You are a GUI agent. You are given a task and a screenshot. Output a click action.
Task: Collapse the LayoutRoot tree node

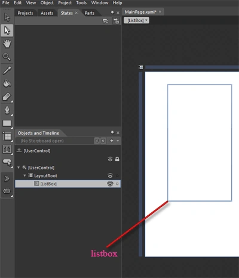pyautogui.click(x=24, y=175)
